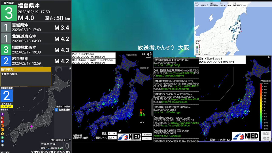Viewport: 272px width, 153px height.
Task: Click the intensity 5- legend circle
Action: [x=2, y=130]
